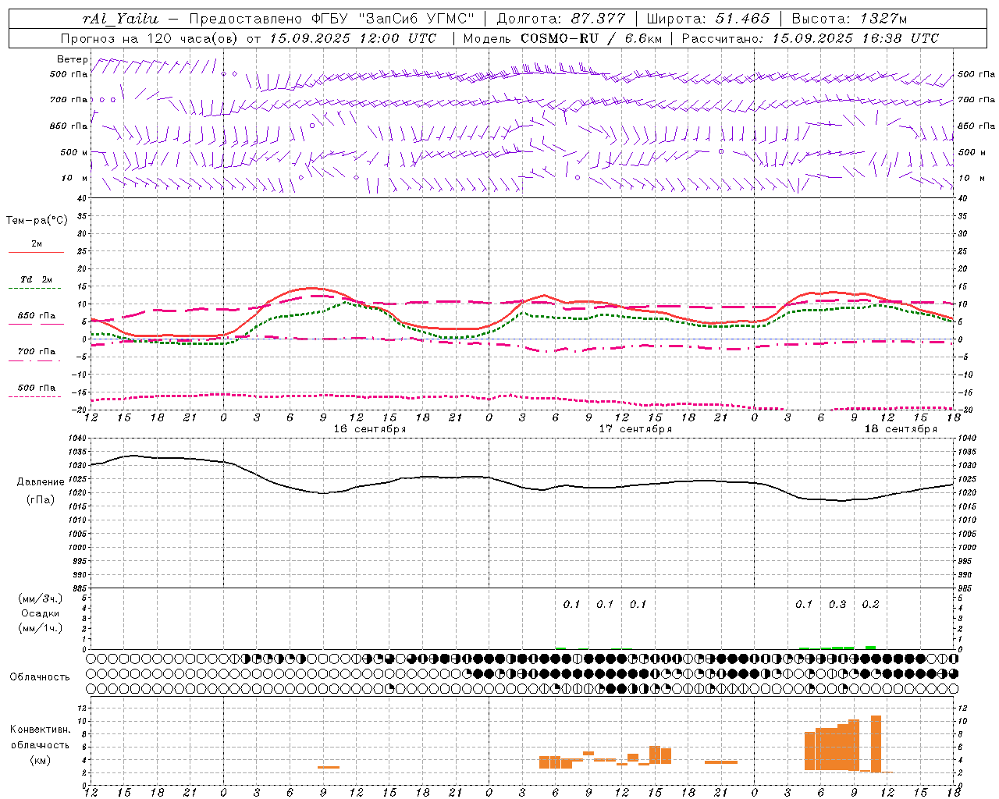Select the Модель COSMO-RU / 6.6км label
The width and height of the screenshot is (999, 799).
[x=562, y=38]
